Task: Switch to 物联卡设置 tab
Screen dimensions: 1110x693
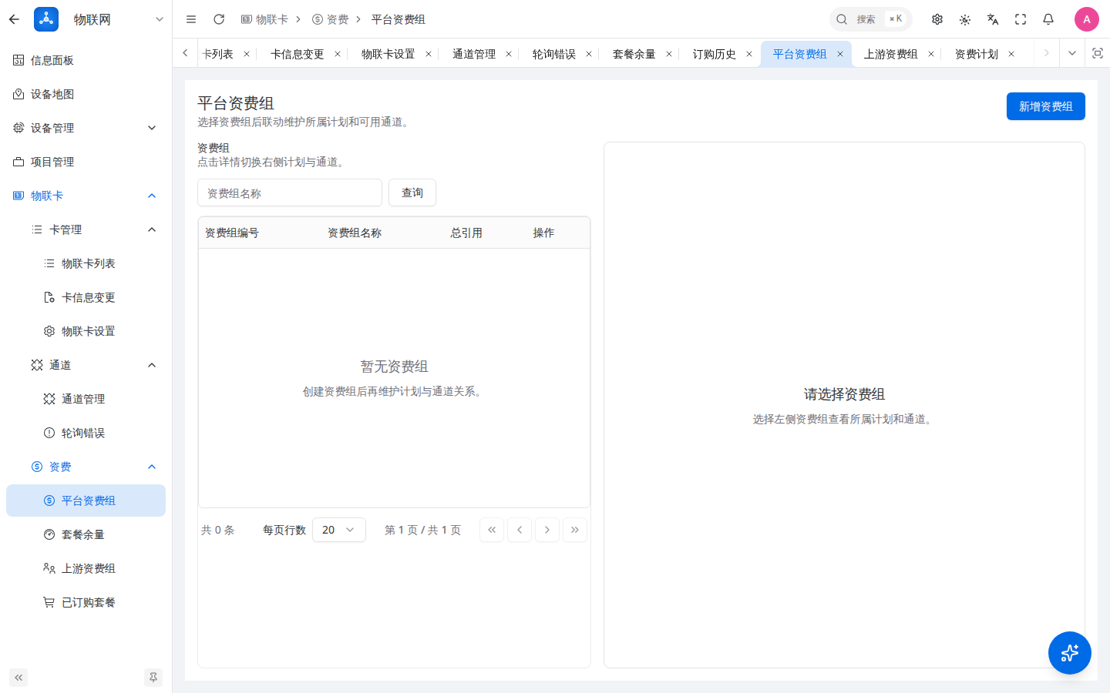Action: pos(388,54)
